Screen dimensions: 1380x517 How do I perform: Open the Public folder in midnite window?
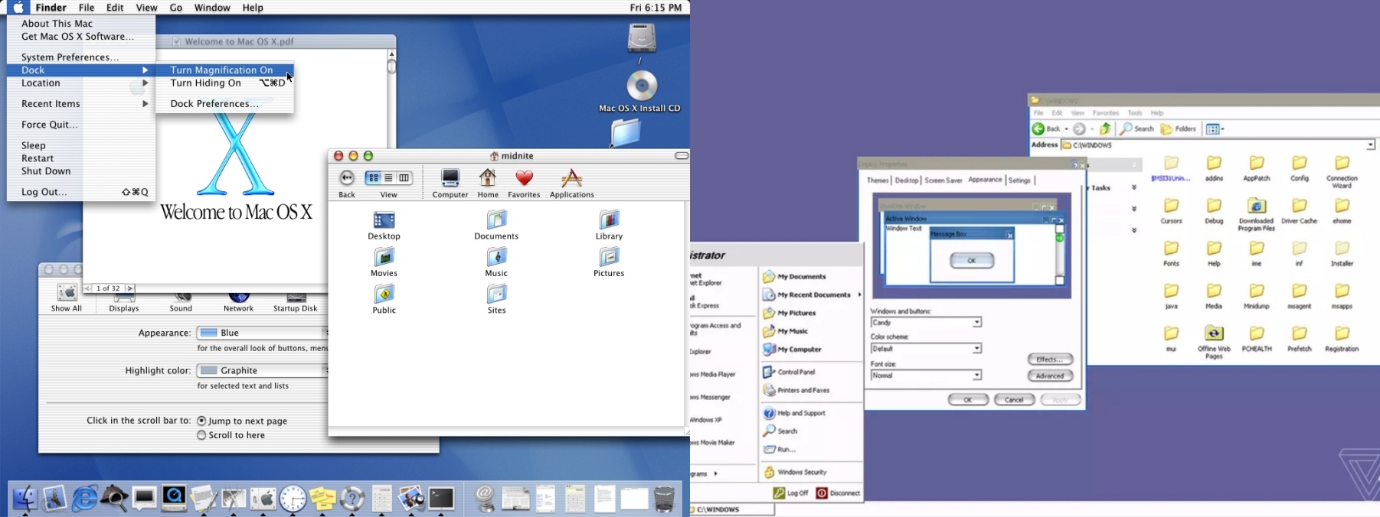[x=384, y=299]
